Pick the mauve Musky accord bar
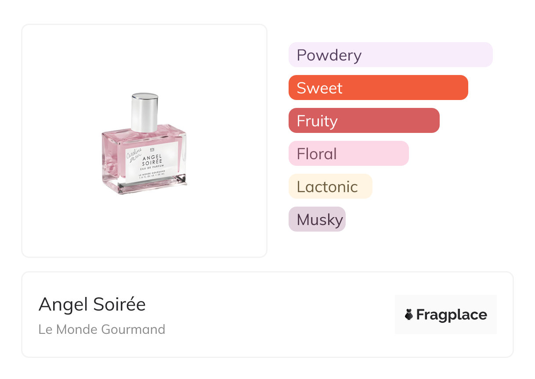 tap(317, 219)
